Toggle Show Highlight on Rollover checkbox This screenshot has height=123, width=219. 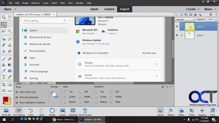coord(17,102)
